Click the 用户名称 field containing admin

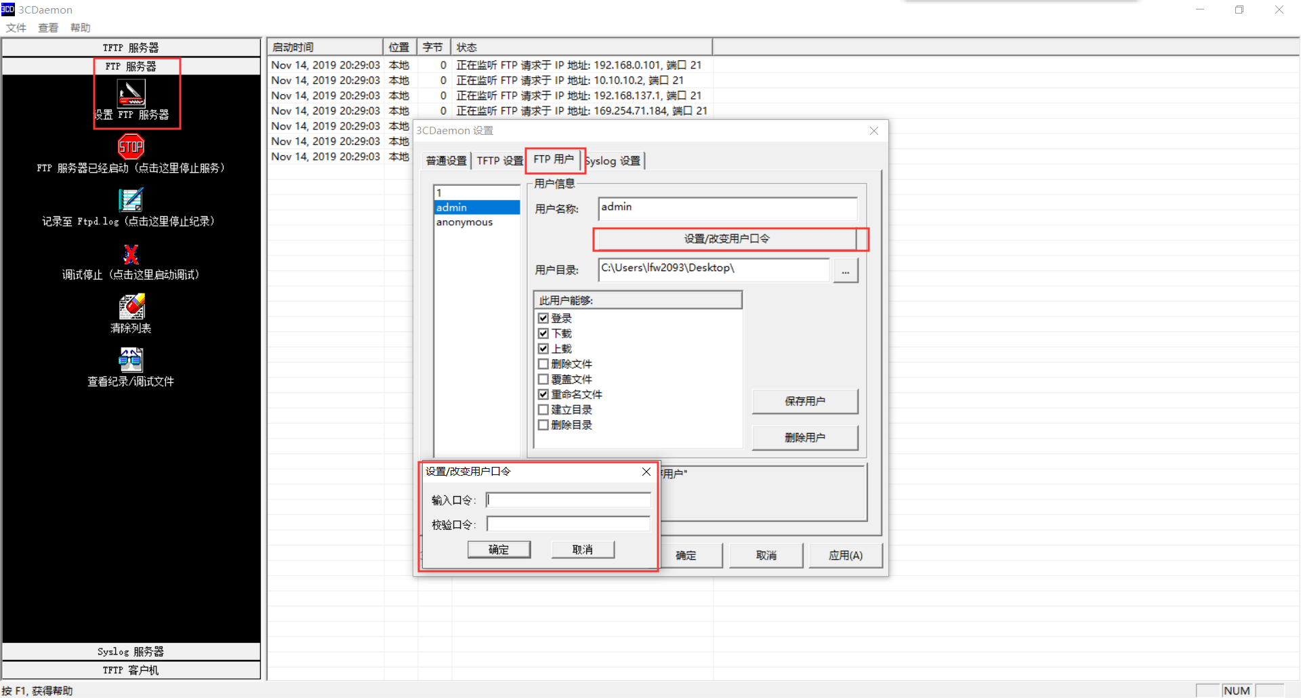pos(728,209)
